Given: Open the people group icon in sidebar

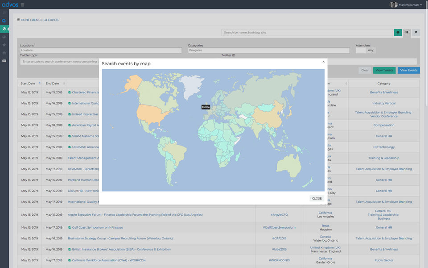Looking at the screenshot, I should (x=4, y=37).
